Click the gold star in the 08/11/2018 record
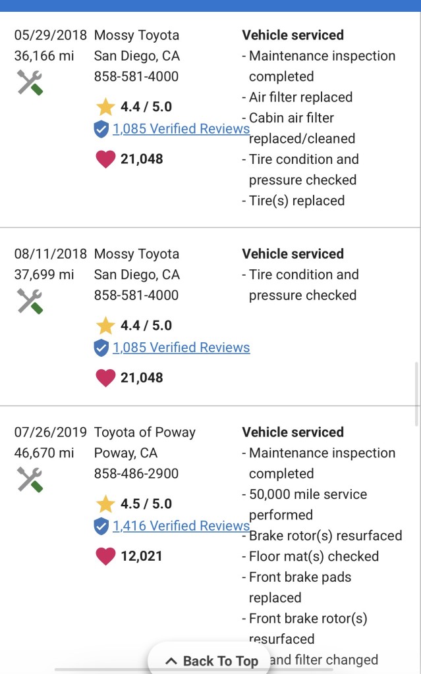Screen dimensions: 421x674 coord(105,325)
